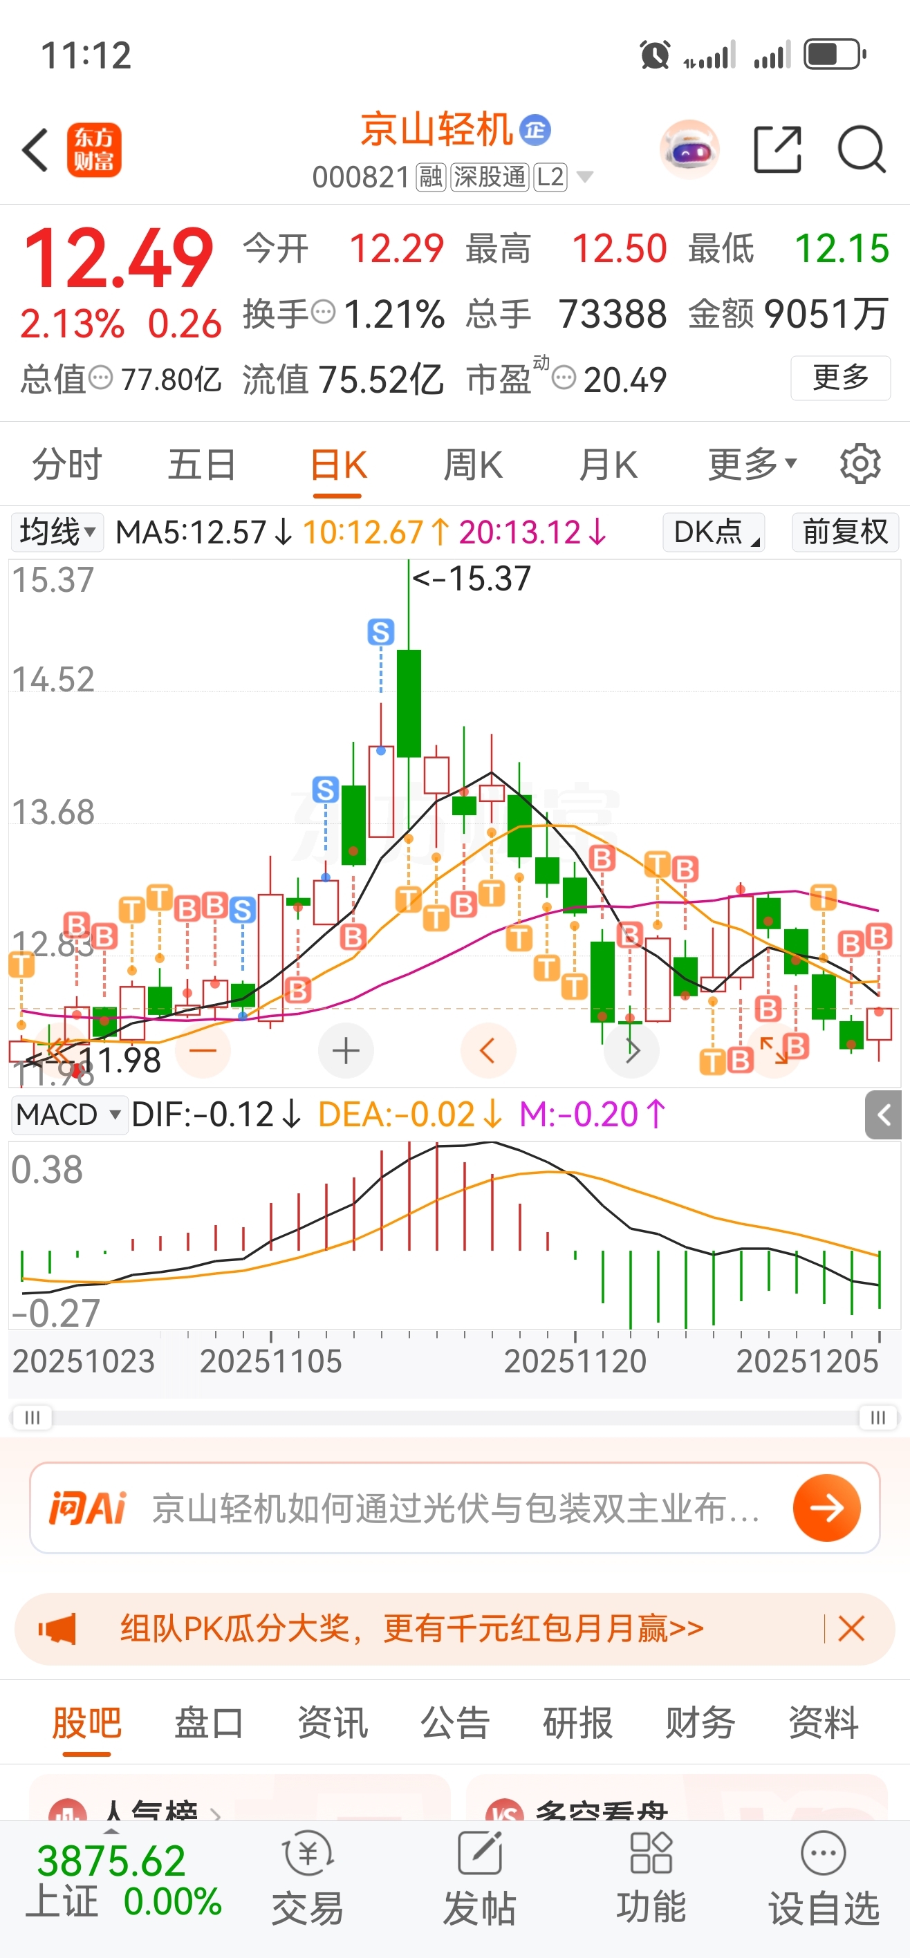
Task: Tap the date label 20251120
Action: tap(575, 1360)
